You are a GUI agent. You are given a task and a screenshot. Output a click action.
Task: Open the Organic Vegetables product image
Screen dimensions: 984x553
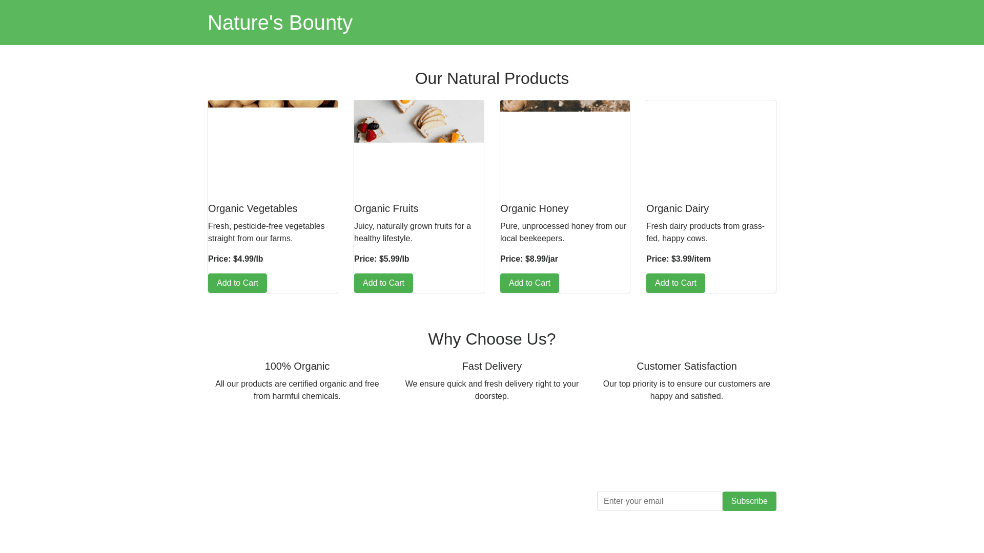coord(273,104)
